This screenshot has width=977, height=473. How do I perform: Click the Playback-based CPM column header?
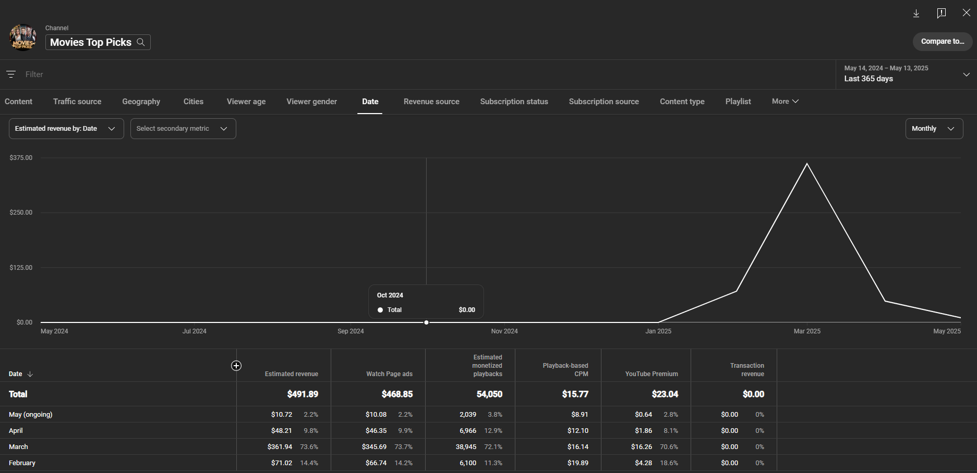coord(565,370)
